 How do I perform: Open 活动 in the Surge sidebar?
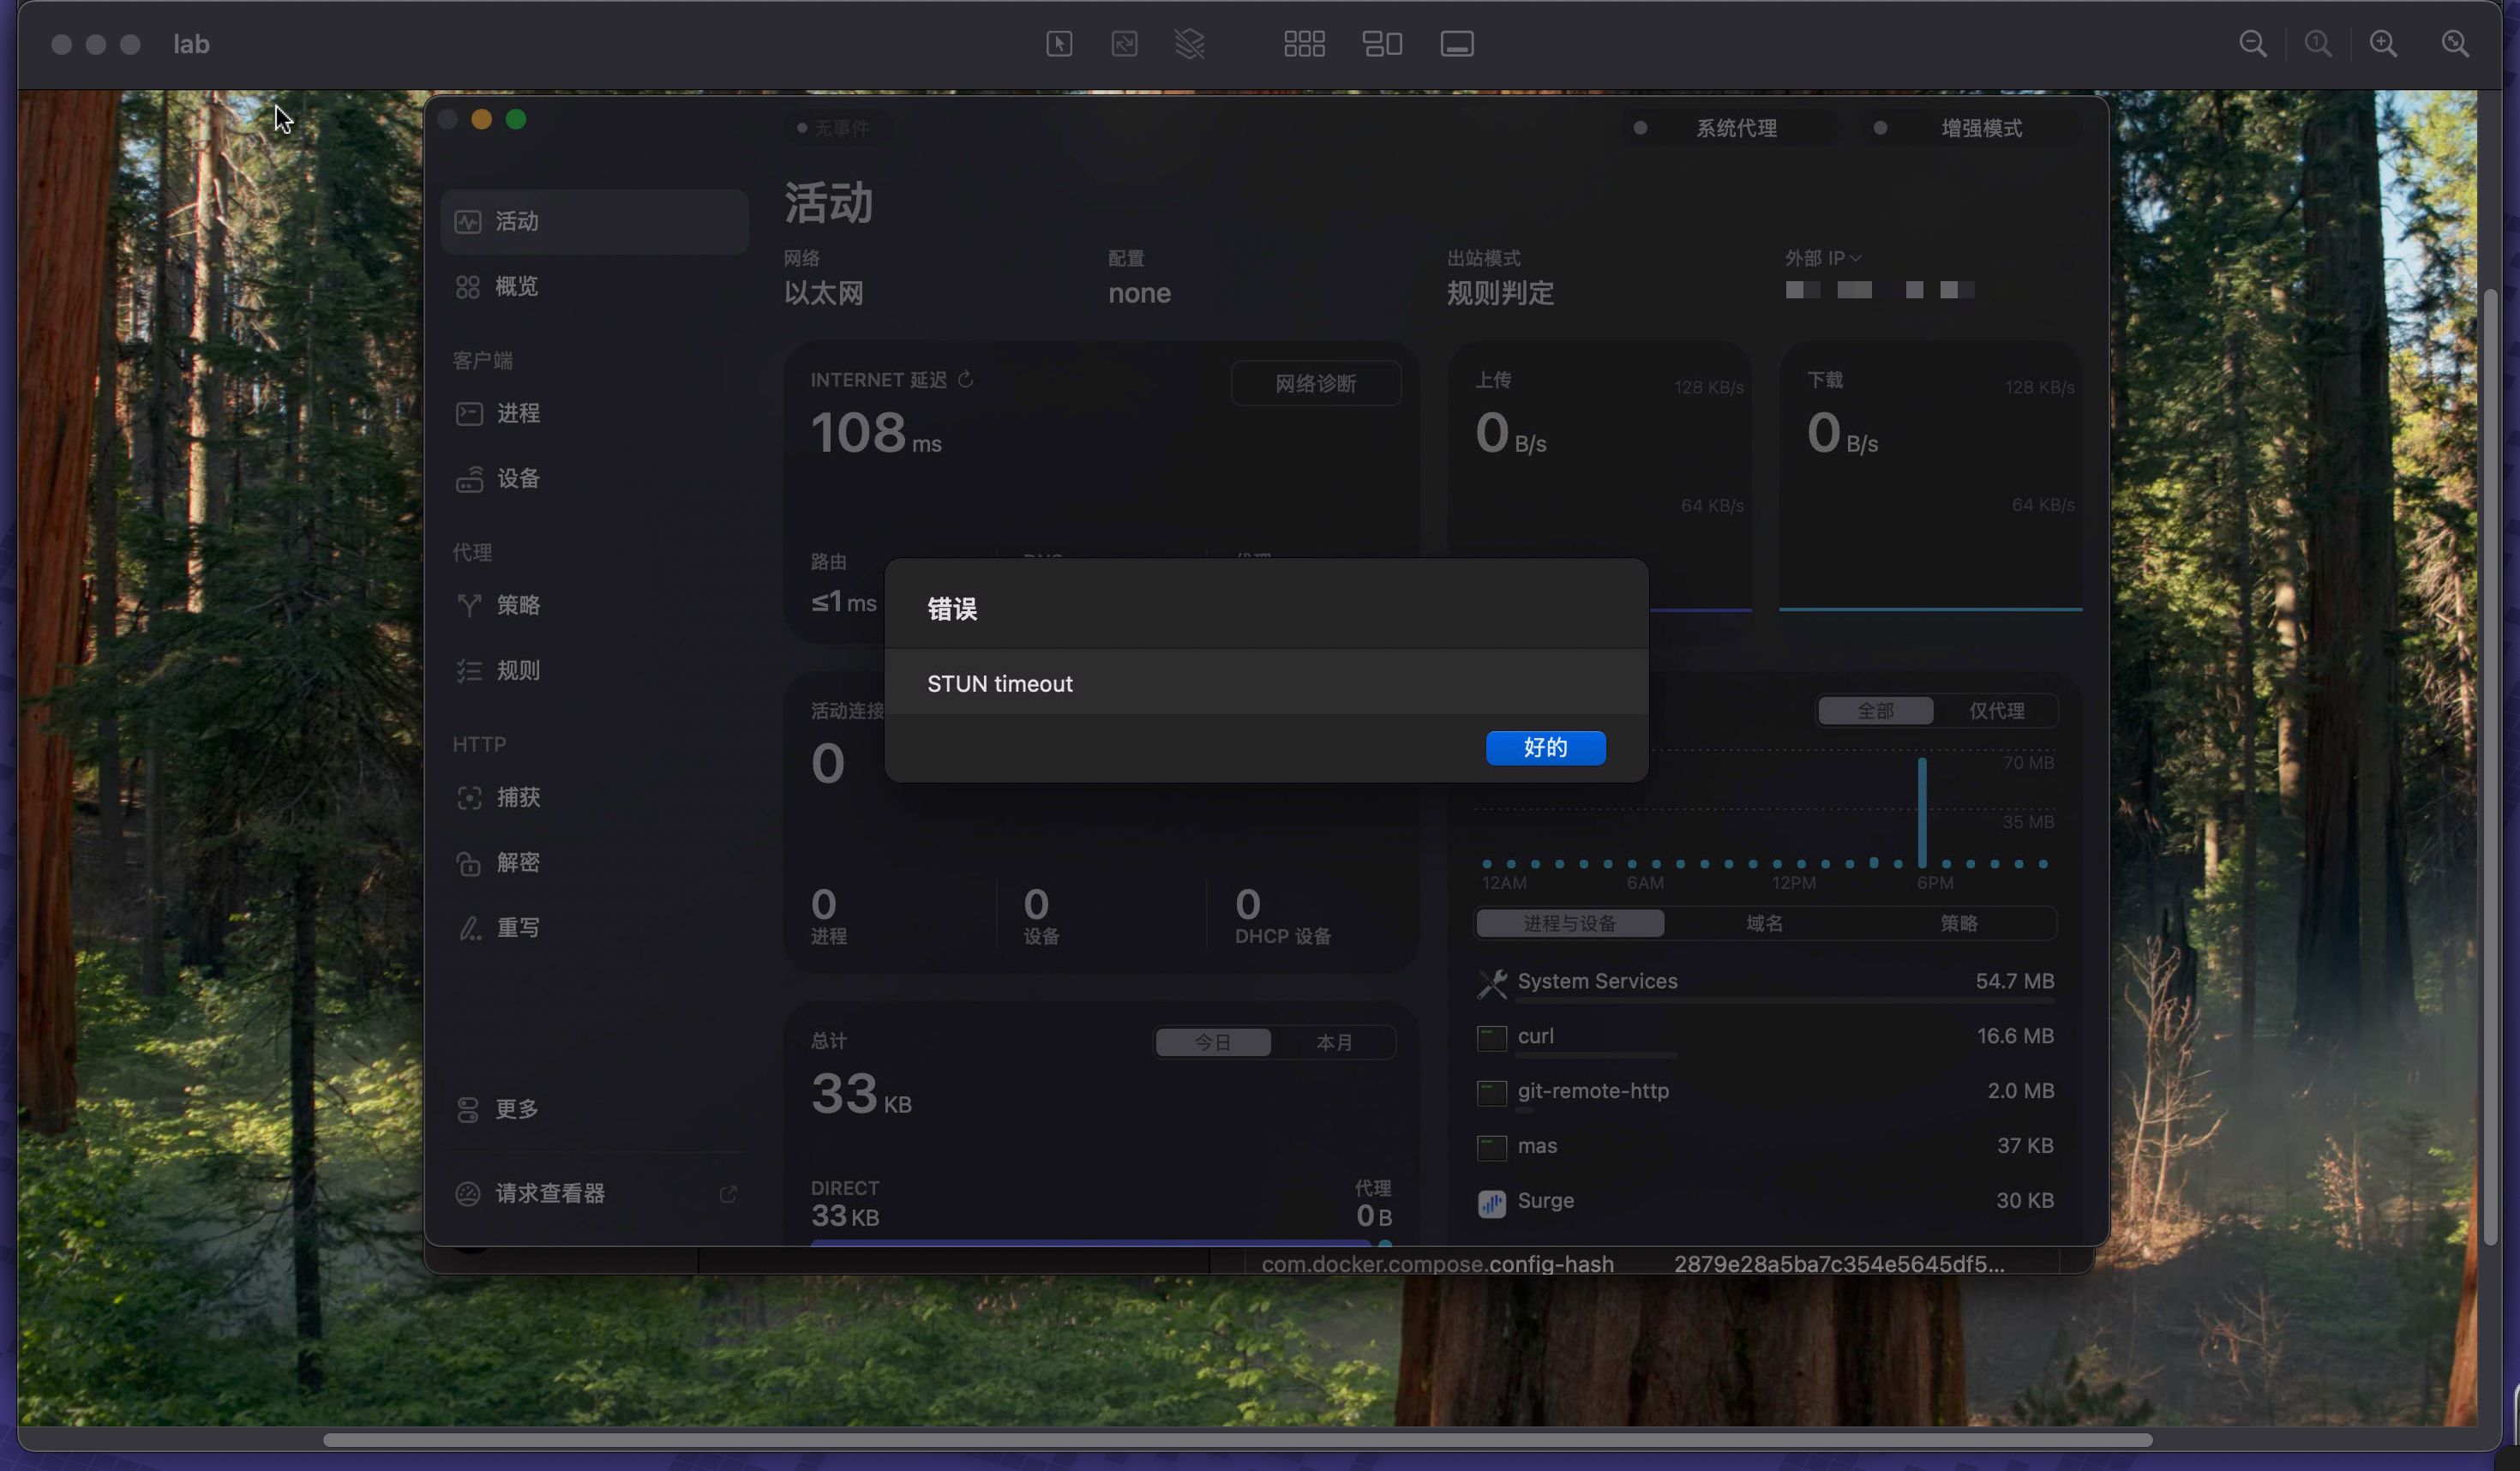(594, 221)
